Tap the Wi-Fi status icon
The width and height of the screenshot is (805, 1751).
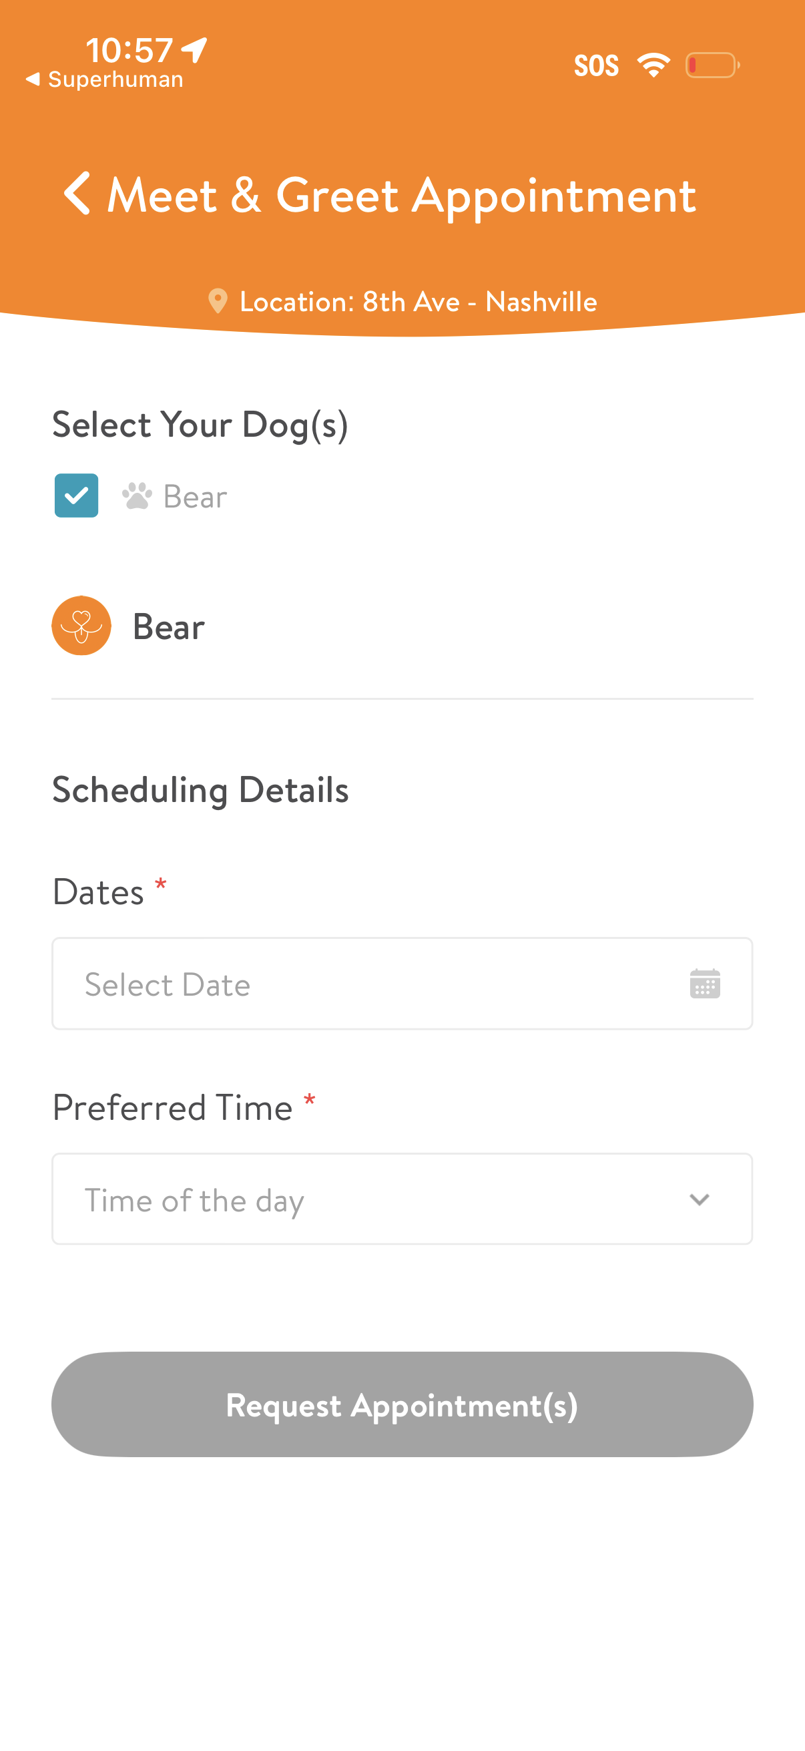(x=653, y=65)
